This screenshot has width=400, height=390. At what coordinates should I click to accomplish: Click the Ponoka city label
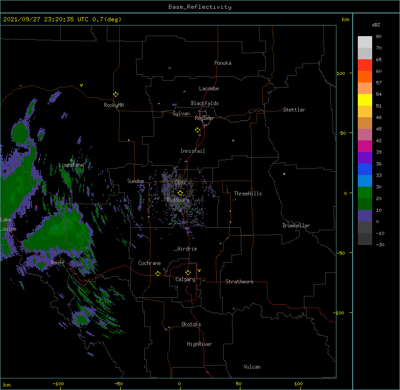point(223,63)
